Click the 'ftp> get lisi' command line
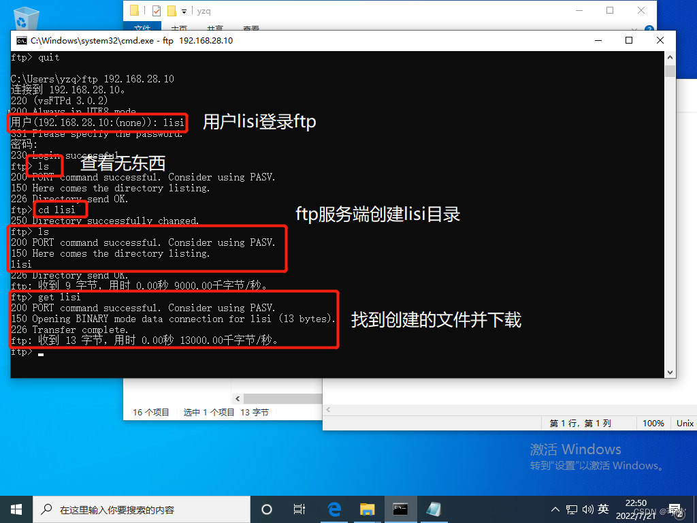Image resolution: width=697 pixels, height=523 pixels. (46, 297)
